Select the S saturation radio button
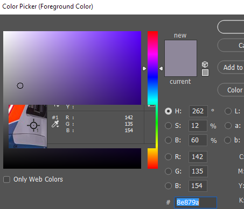 [x=168, y=126]
